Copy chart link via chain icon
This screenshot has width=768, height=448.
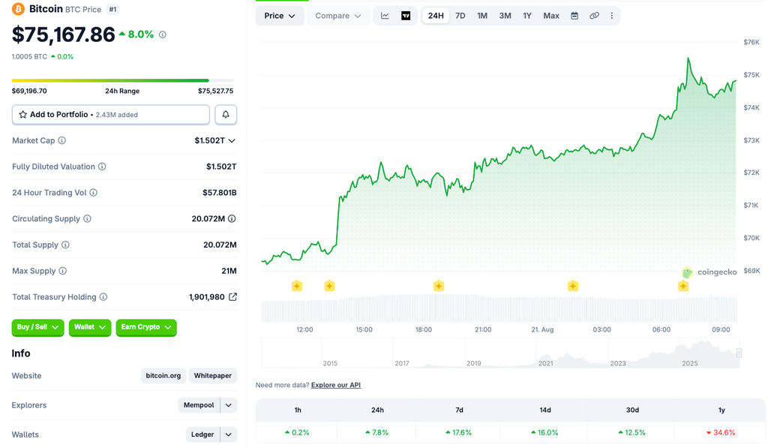[x=594, y=16]
